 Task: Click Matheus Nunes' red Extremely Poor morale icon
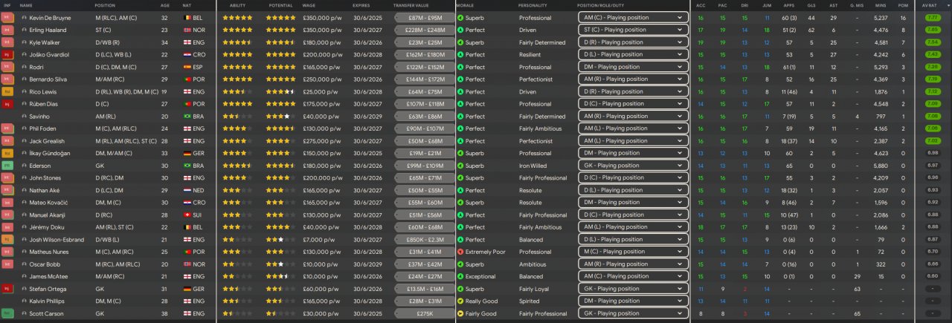[x=460, y=252]
